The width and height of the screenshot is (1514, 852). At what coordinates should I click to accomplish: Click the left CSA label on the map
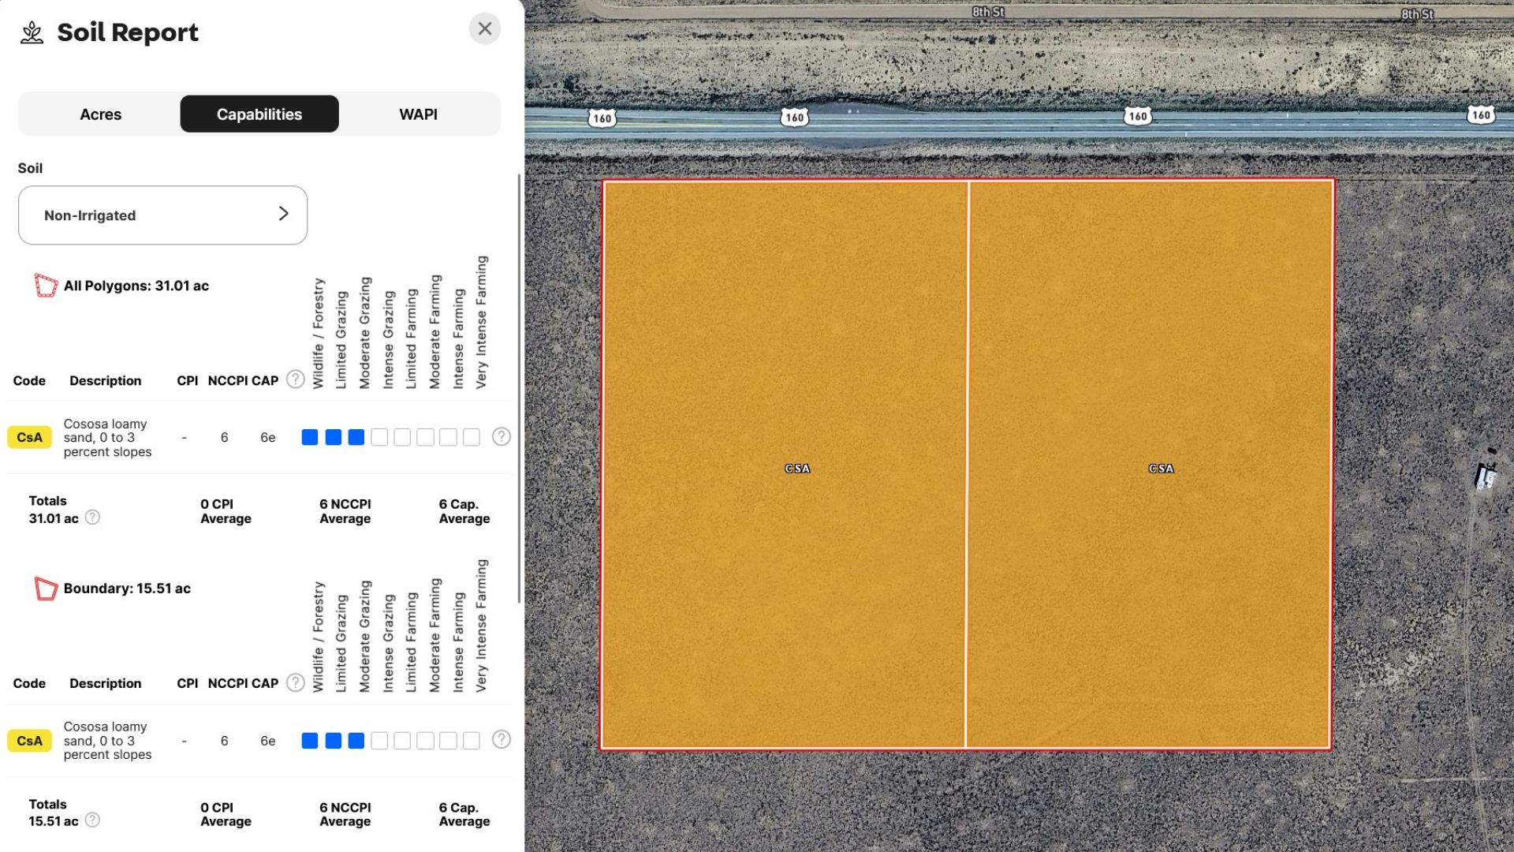(x=796, y=469)
